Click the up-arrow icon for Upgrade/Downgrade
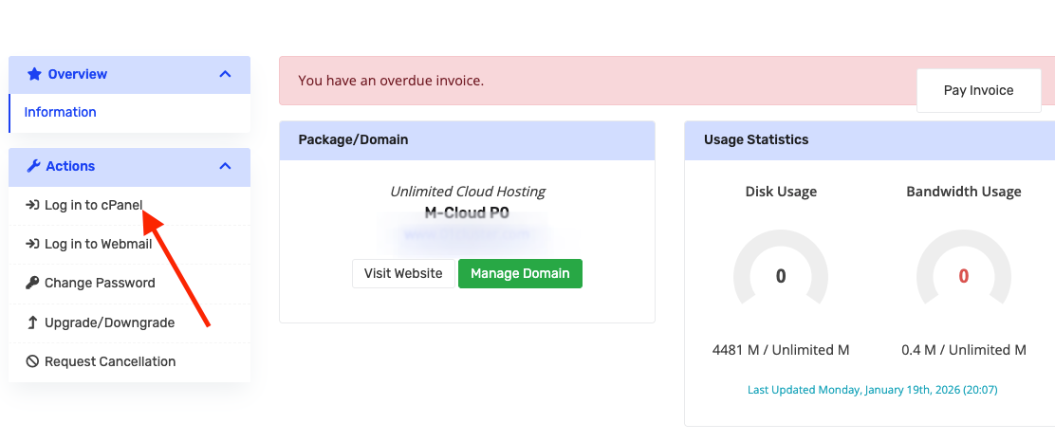This screenshot has width=1055, height=442. [x=32, y=322]
